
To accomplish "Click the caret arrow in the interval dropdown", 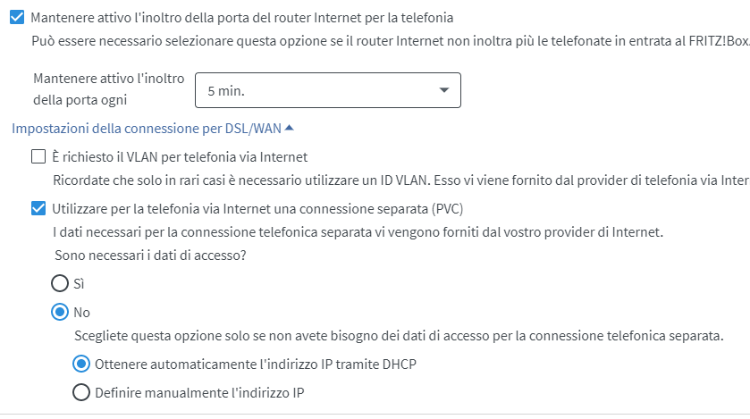I will [444, 90].
